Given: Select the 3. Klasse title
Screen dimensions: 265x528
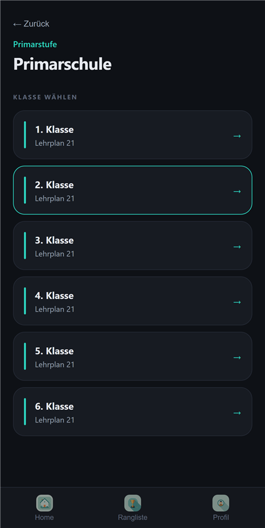Looking at the screenshot, I should pos(54,240).
